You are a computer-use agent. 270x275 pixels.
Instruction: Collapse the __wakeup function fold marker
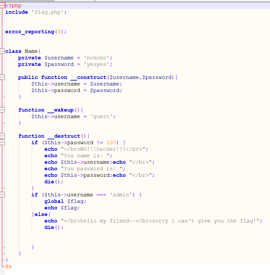tap(2, 110)
